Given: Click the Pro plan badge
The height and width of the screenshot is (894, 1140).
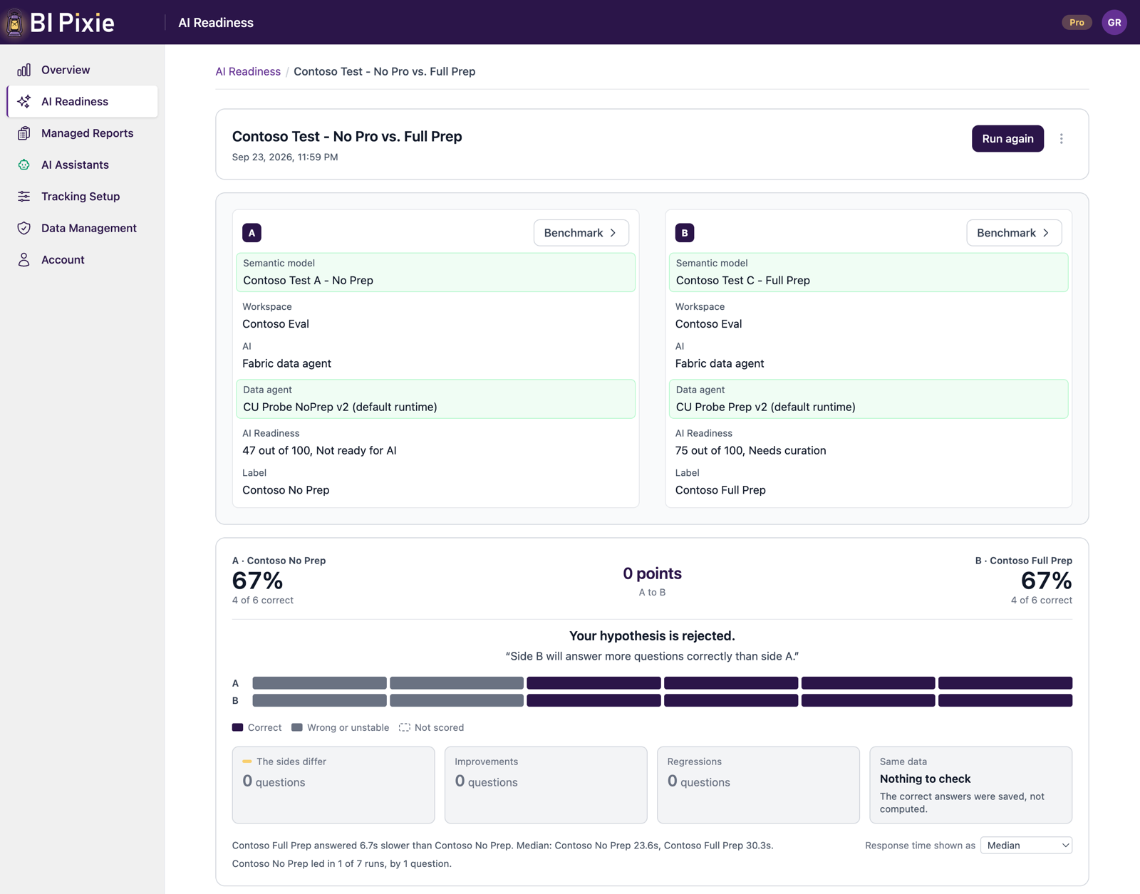Looking at the screenshot, I should tap(1077, 22).
